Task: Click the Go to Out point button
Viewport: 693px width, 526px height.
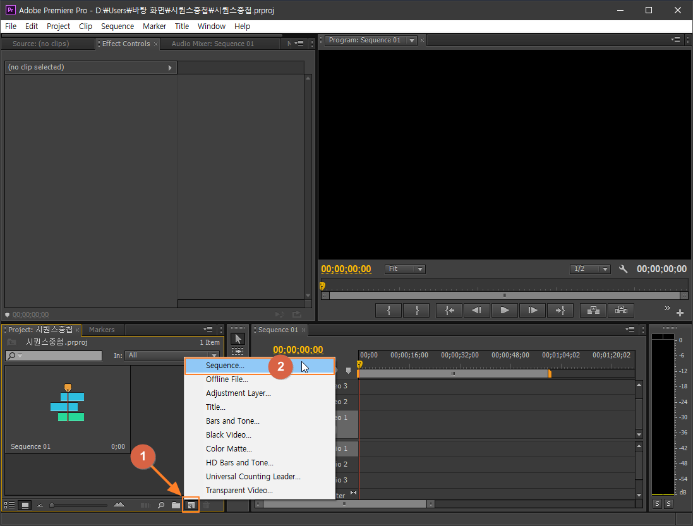Action: [x=560, y=311]
